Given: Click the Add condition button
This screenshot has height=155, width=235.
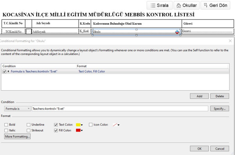Looking at the screenshot, I should (199, 96).
